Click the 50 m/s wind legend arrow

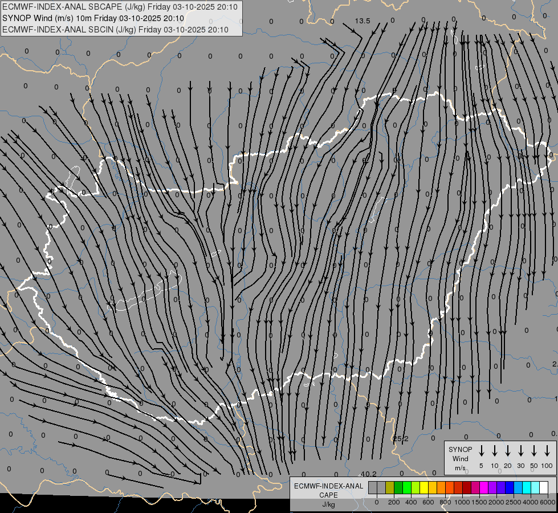[534, 451]
